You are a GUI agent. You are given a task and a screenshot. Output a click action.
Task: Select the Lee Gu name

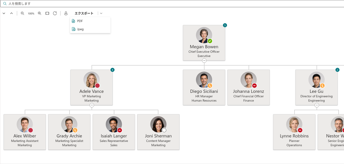[316, 91]
